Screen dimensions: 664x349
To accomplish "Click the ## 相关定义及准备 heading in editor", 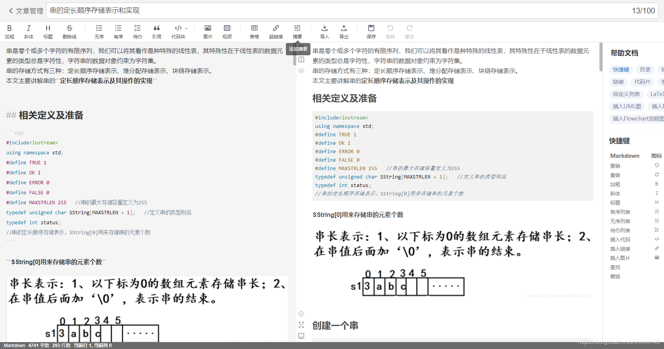I will [x=45, y=115].
